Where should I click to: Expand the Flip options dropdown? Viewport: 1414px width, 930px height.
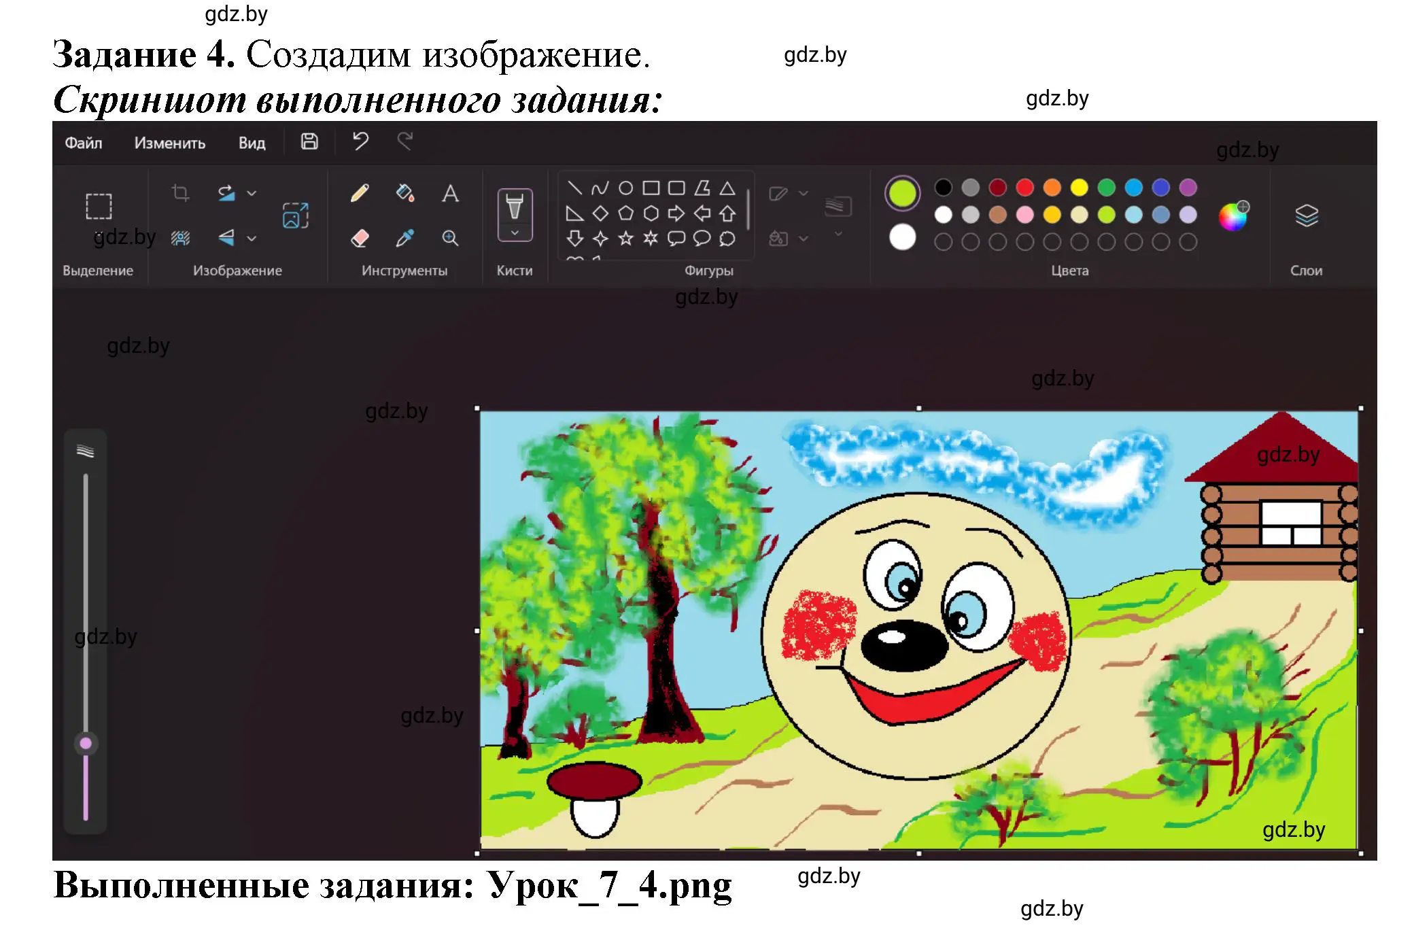coord(252,239)
